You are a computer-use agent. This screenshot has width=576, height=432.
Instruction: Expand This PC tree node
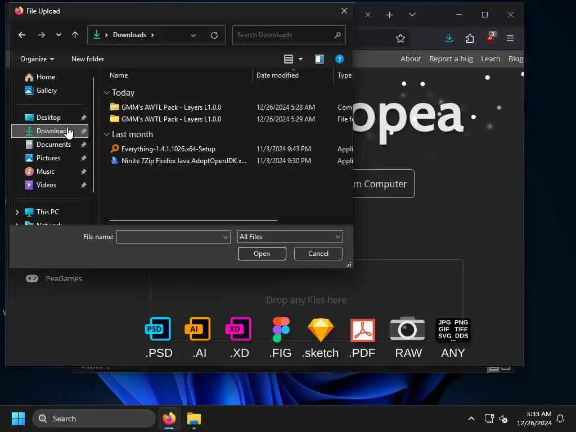click(x=17, y=212)
